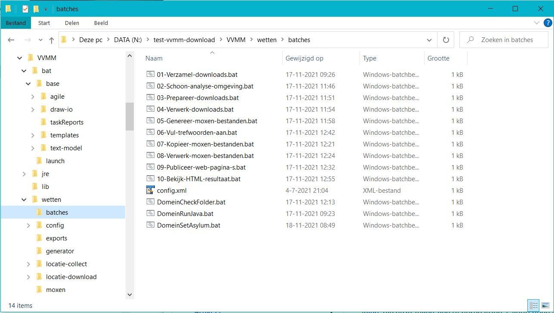Click the Zoeken in batches search field
Viewport: 554px width, 313px height.
pos(504,40)
